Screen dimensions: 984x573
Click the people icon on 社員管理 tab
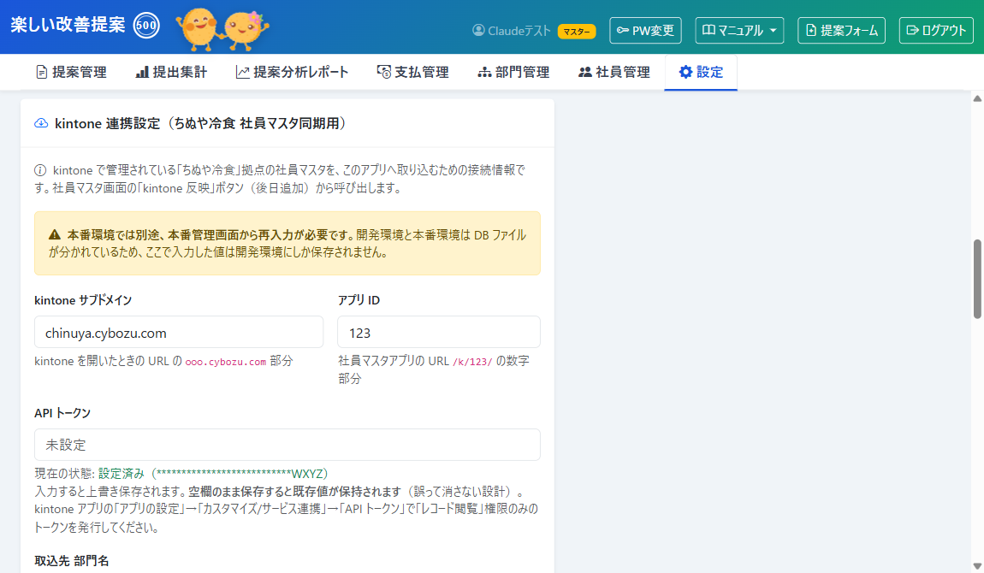[x=585, y=72]
